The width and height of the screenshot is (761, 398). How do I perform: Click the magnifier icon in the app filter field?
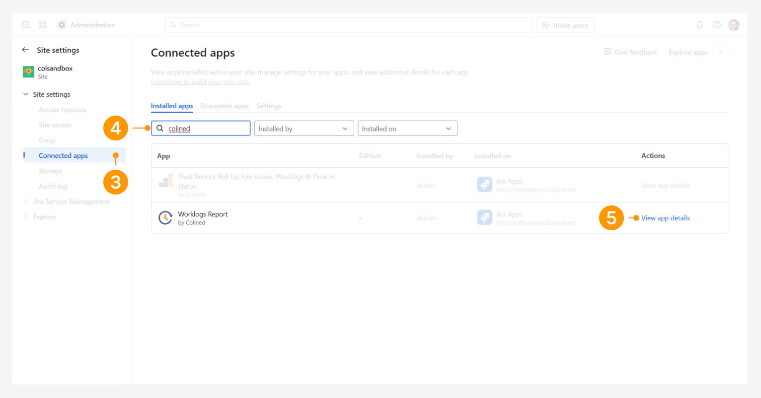(160, 129)
